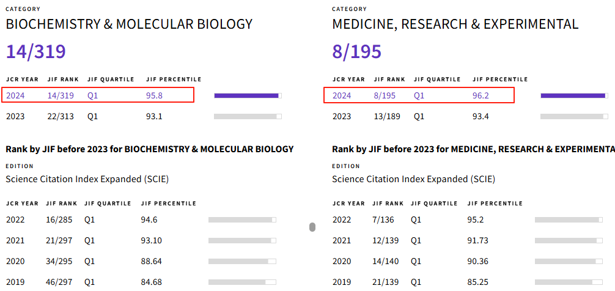The height and width of the screenshot is (291, 615).
Task: Click the 46/297 rank in the 2019 row
Action: click(59, 282)
